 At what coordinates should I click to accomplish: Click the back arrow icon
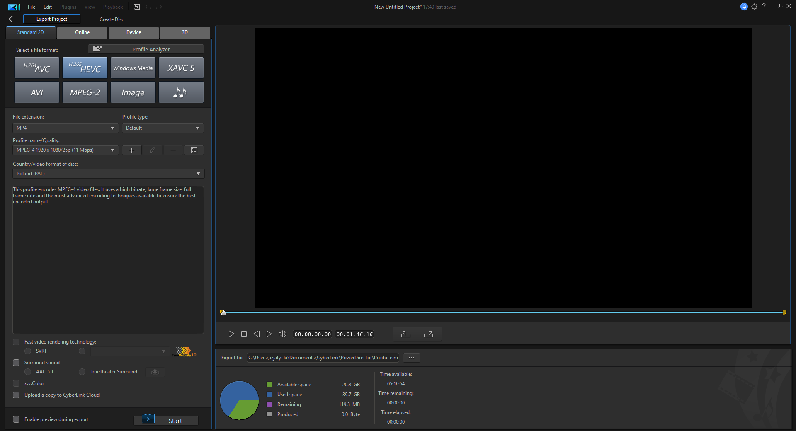coord(12,19)
